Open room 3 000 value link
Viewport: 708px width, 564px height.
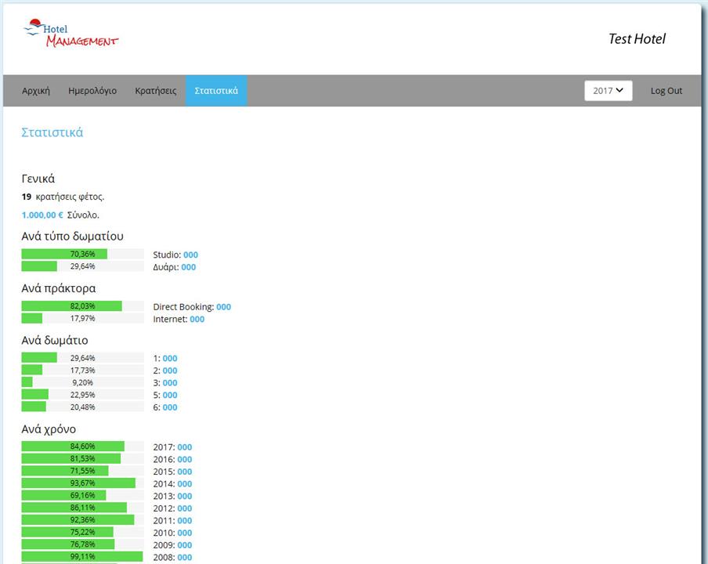pyautogui.click(x=170, y=383)
